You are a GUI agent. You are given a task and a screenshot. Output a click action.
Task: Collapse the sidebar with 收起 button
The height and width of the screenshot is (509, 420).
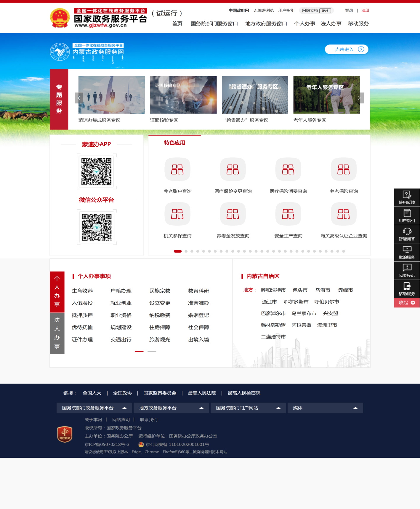point(407,303)
